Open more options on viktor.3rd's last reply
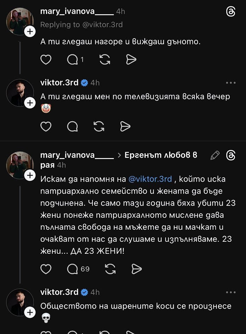246x334 pixels. point(230,292)
